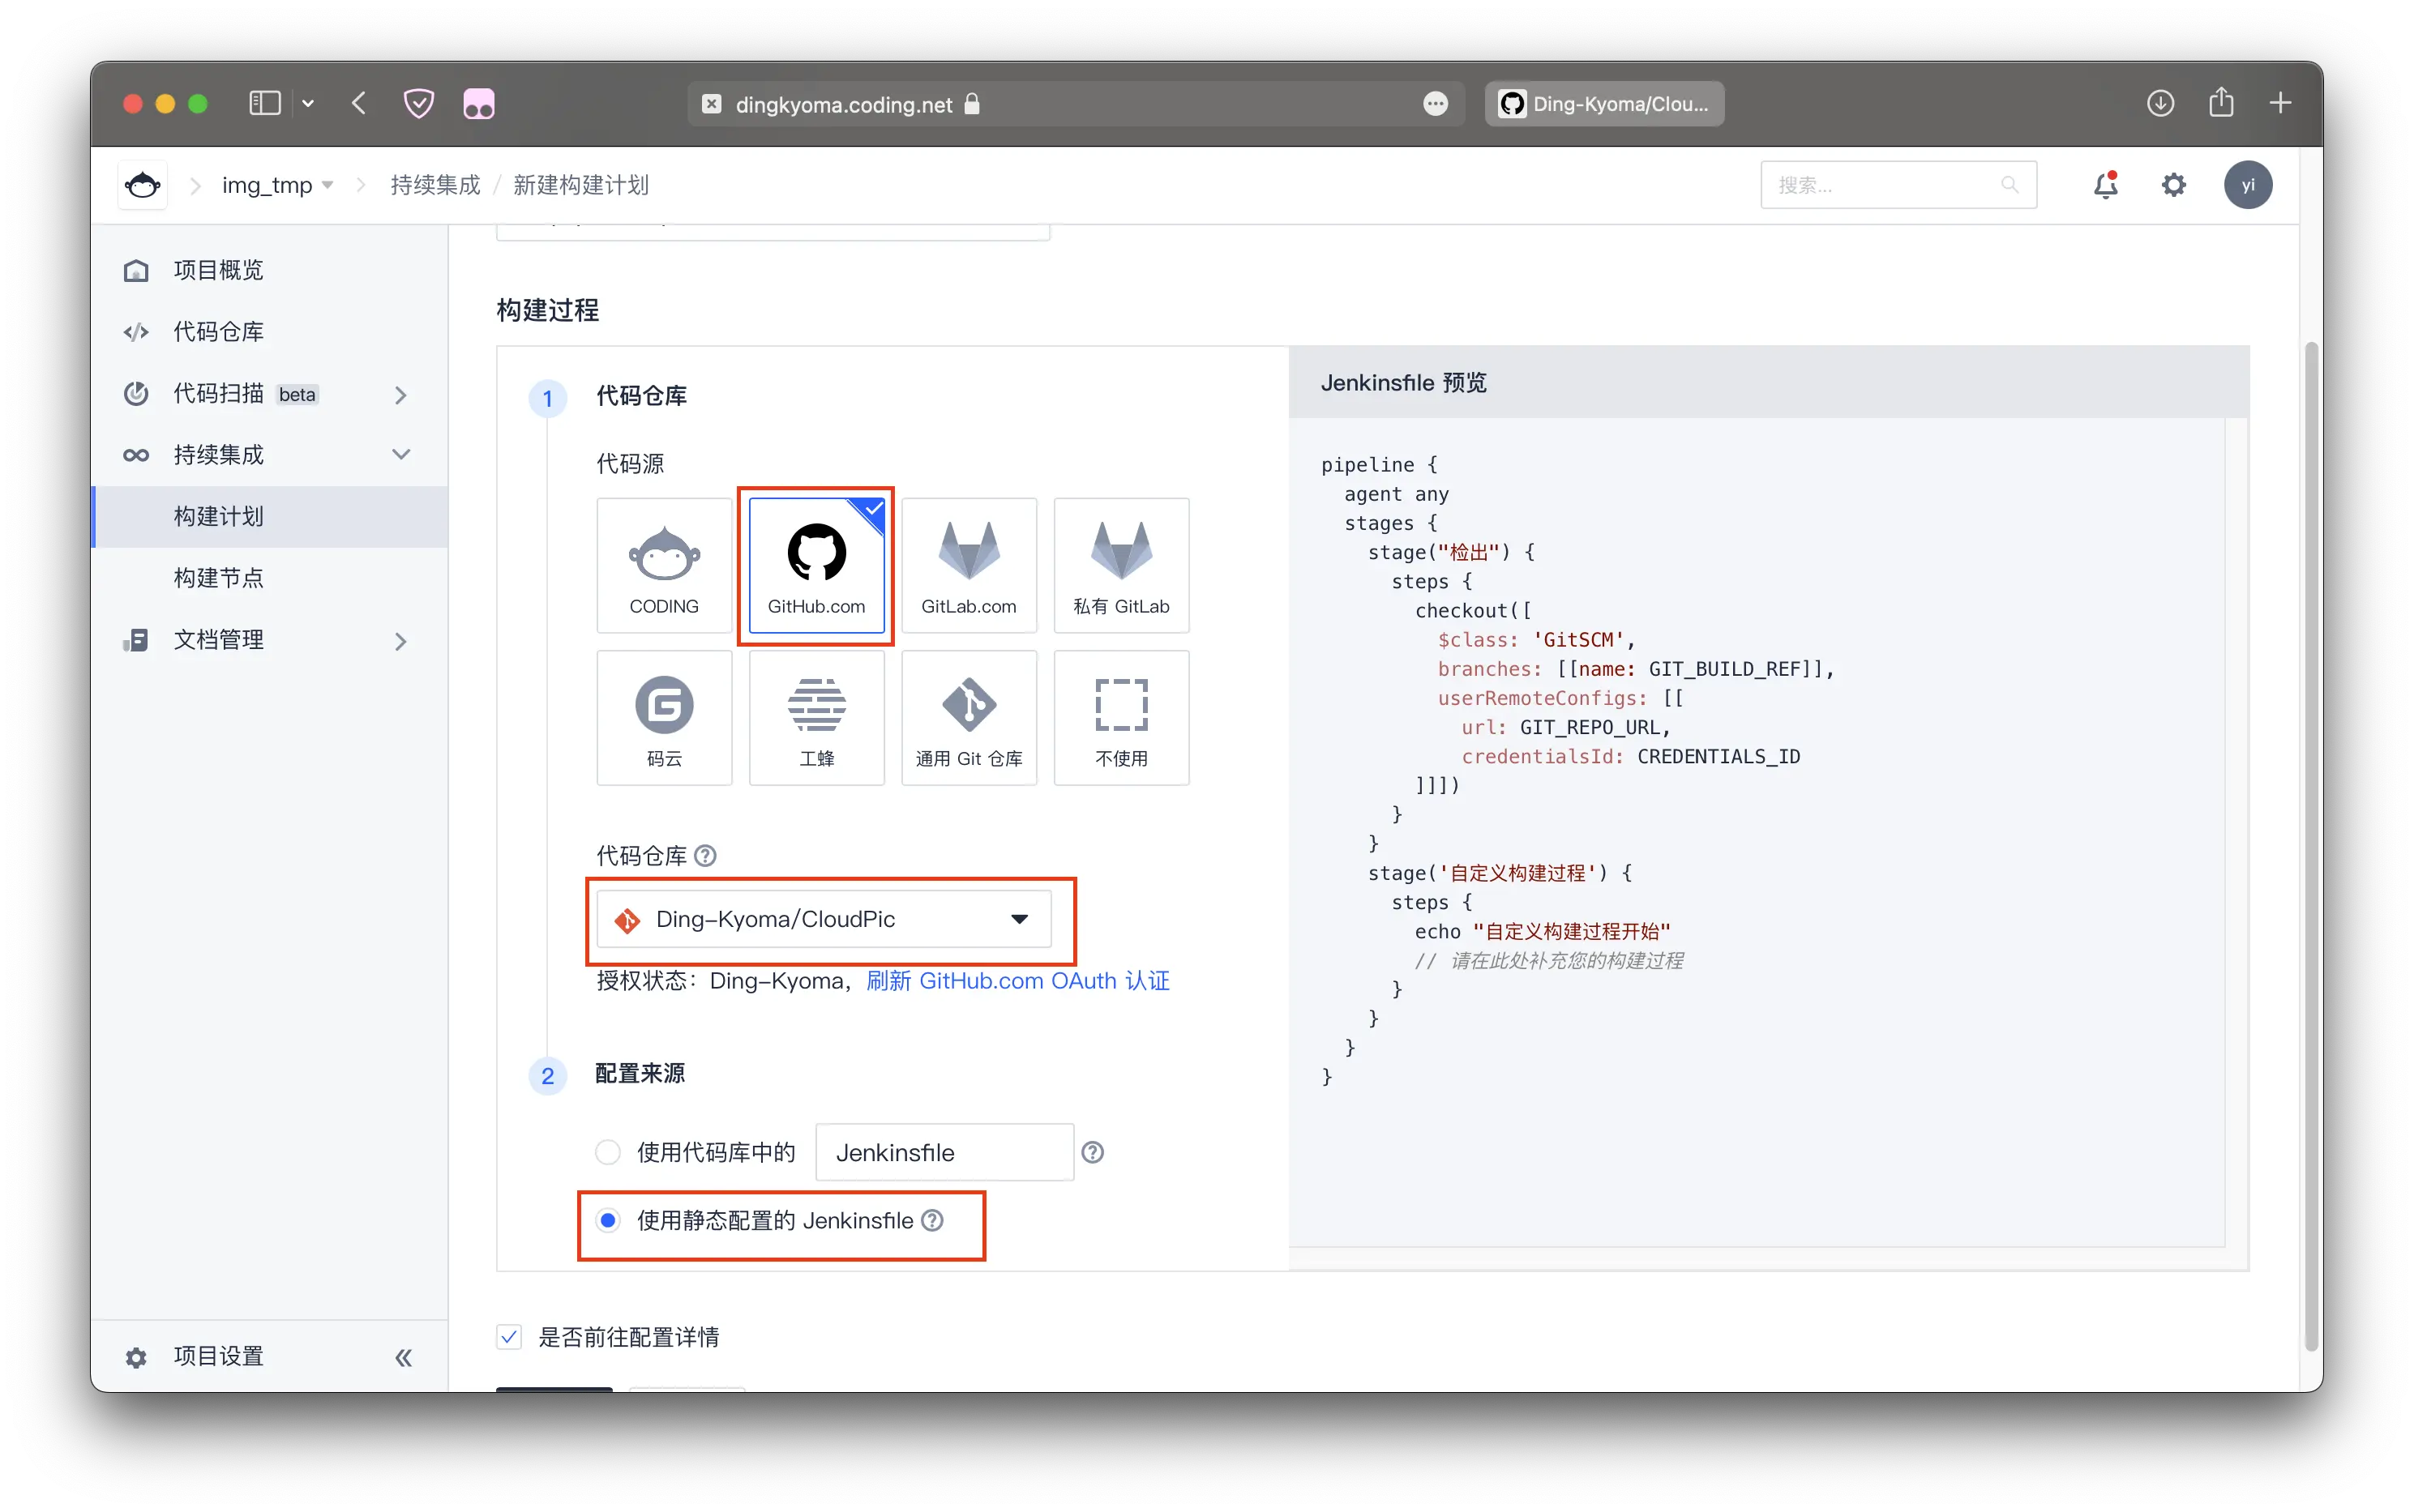The width and height of the screenshot is (2414, 1512).
Task: Open the Ding-Kyoma/CloudPic repository dropdown
Action: [x=824, y=919]
